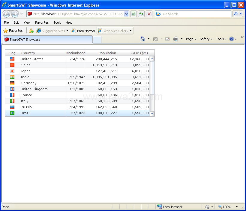Open the Safety toolbar menu
Viewport: 246px width, 211px height.
pos(206,39)
